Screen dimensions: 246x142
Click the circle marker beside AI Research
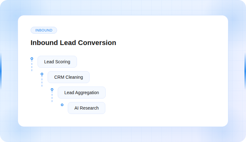click(62, 105)
